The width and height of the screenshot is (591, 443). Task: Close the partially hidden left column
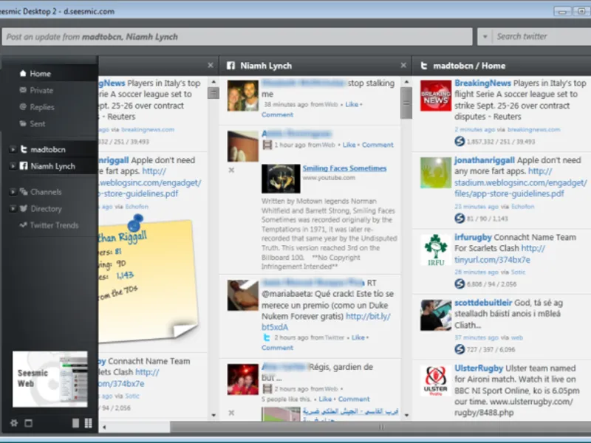coord(211,66)
